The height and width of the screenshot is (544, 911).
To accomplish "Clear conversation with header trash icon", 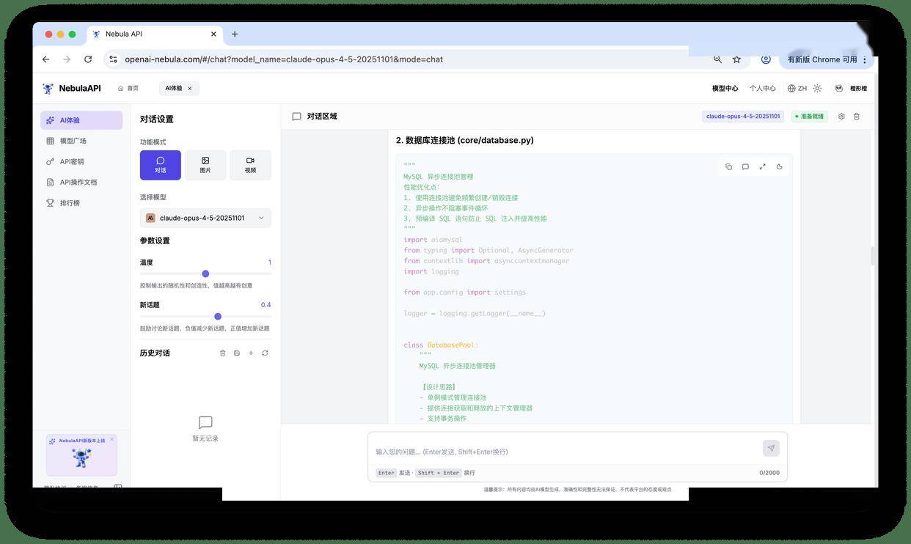I will (x=857, y=117).
